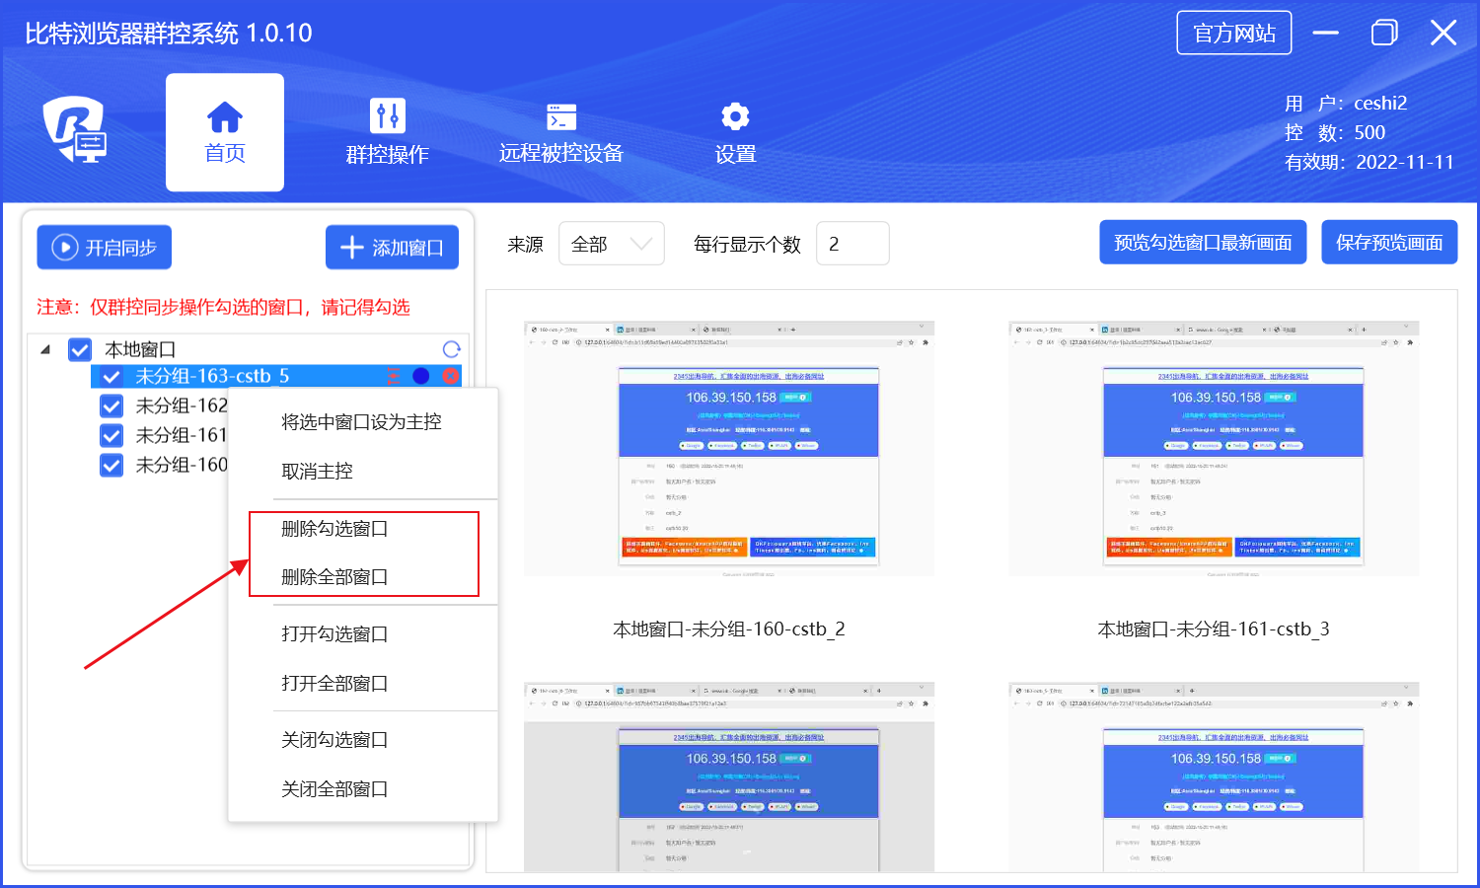Click the red delete icon on 未分组-163-cstb_5

click(451, 376)
